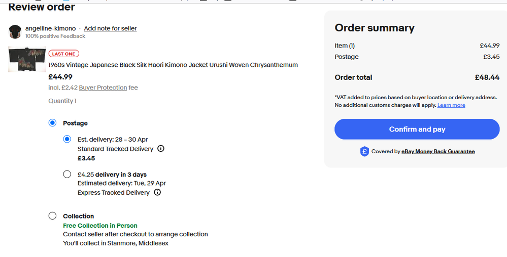The image size is (507, 257).
Task: Click the Express Tracked Delivery info icon
Action: [157, 192]
